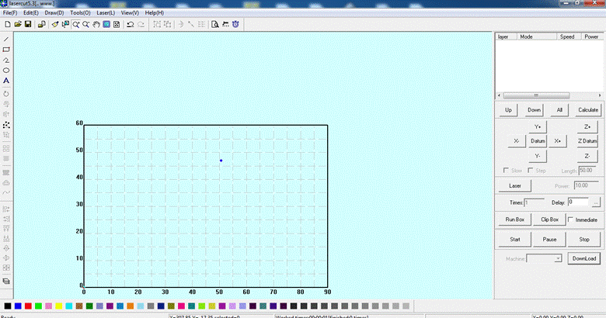Click the blue alarm clock icon
The image size is (606, 318).
(235, 24)
